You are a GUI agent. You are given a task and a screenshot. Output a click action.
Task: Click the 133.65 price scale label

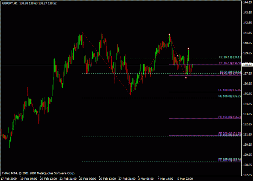click(247, 114)
